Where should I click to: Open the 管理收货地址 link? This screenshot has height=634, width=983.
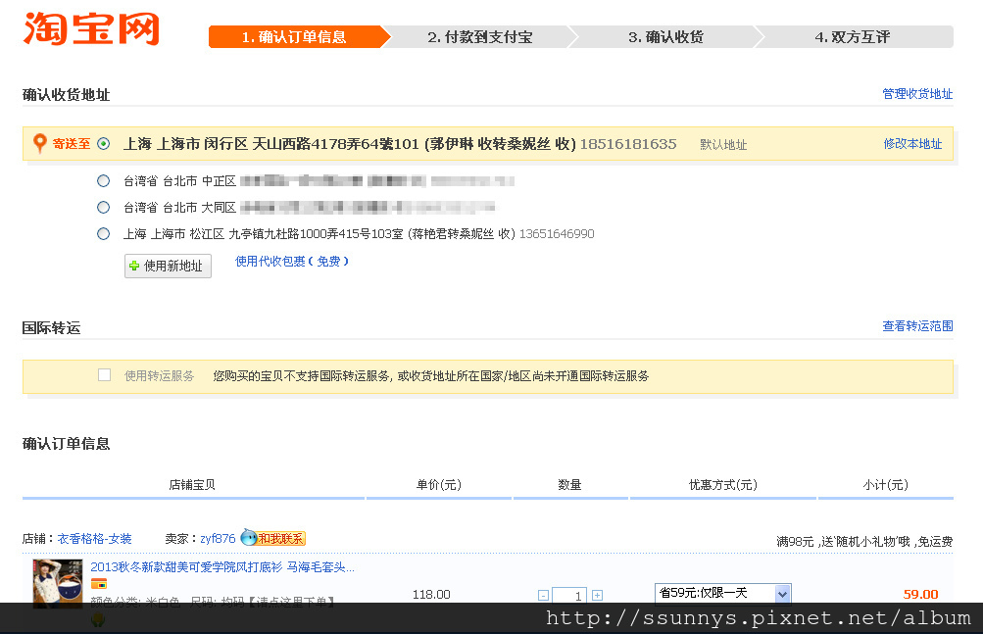click(x=917, y=94)
